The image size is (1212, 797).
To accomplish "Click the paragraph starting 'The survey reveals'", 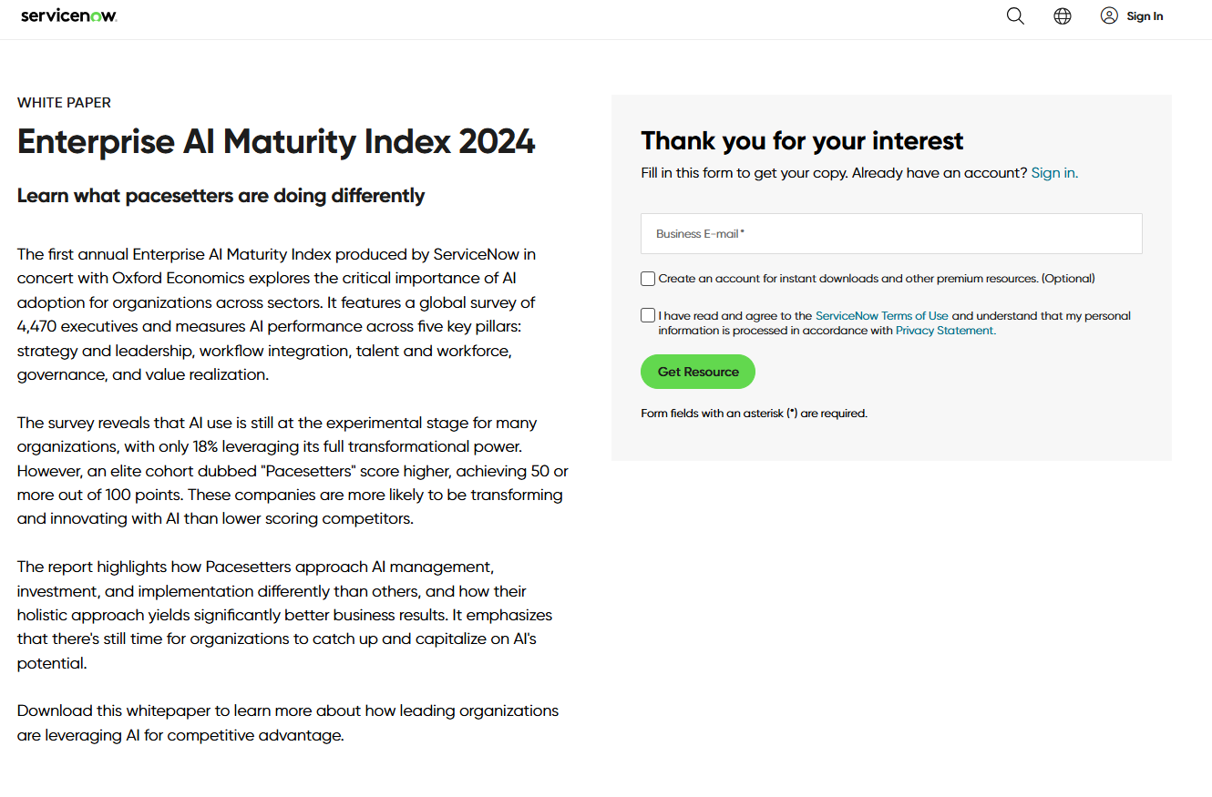I will 292,471.
